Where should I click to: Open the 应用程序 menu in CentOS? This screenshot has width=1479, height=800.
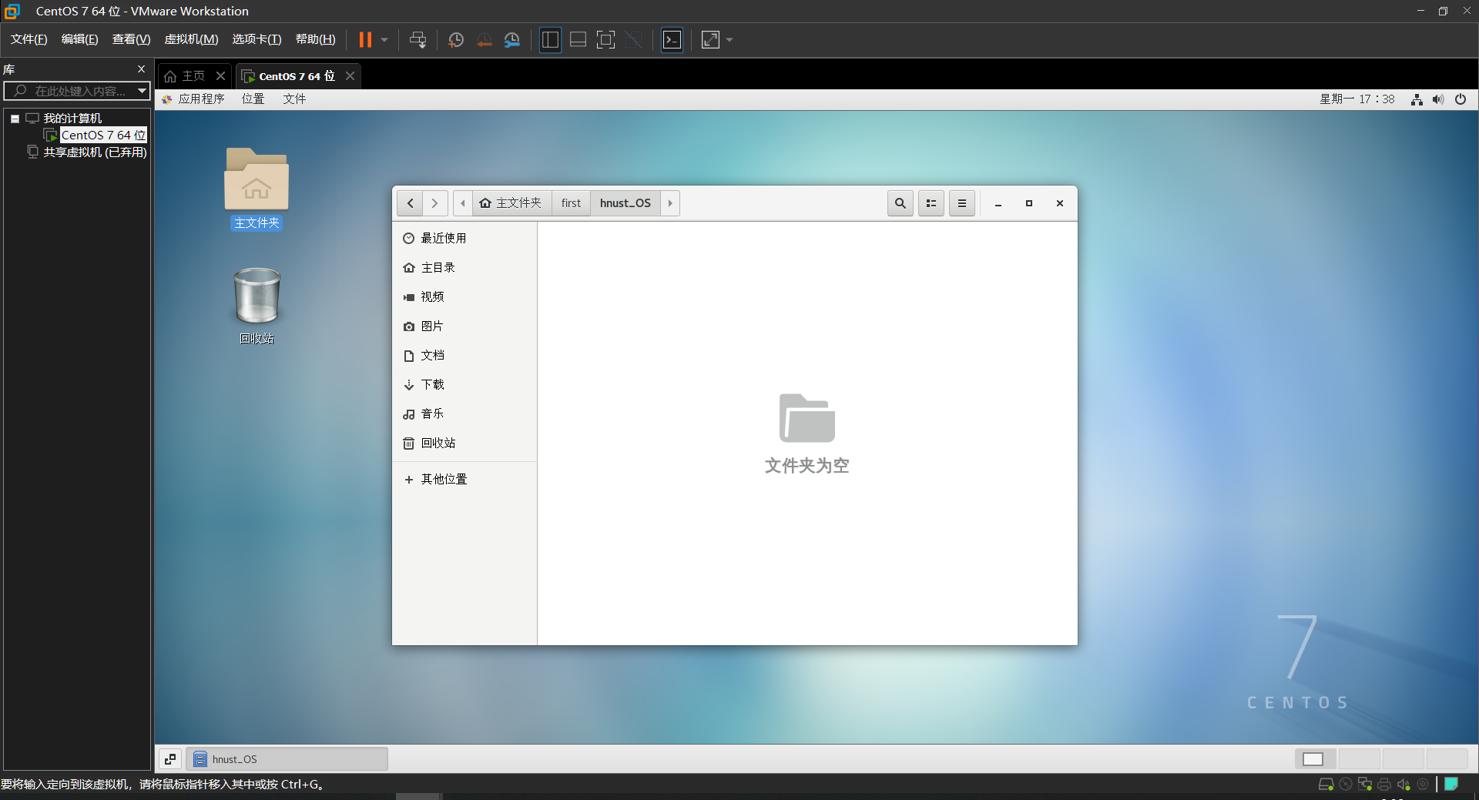pyautogui.click(x=194, y=99)
